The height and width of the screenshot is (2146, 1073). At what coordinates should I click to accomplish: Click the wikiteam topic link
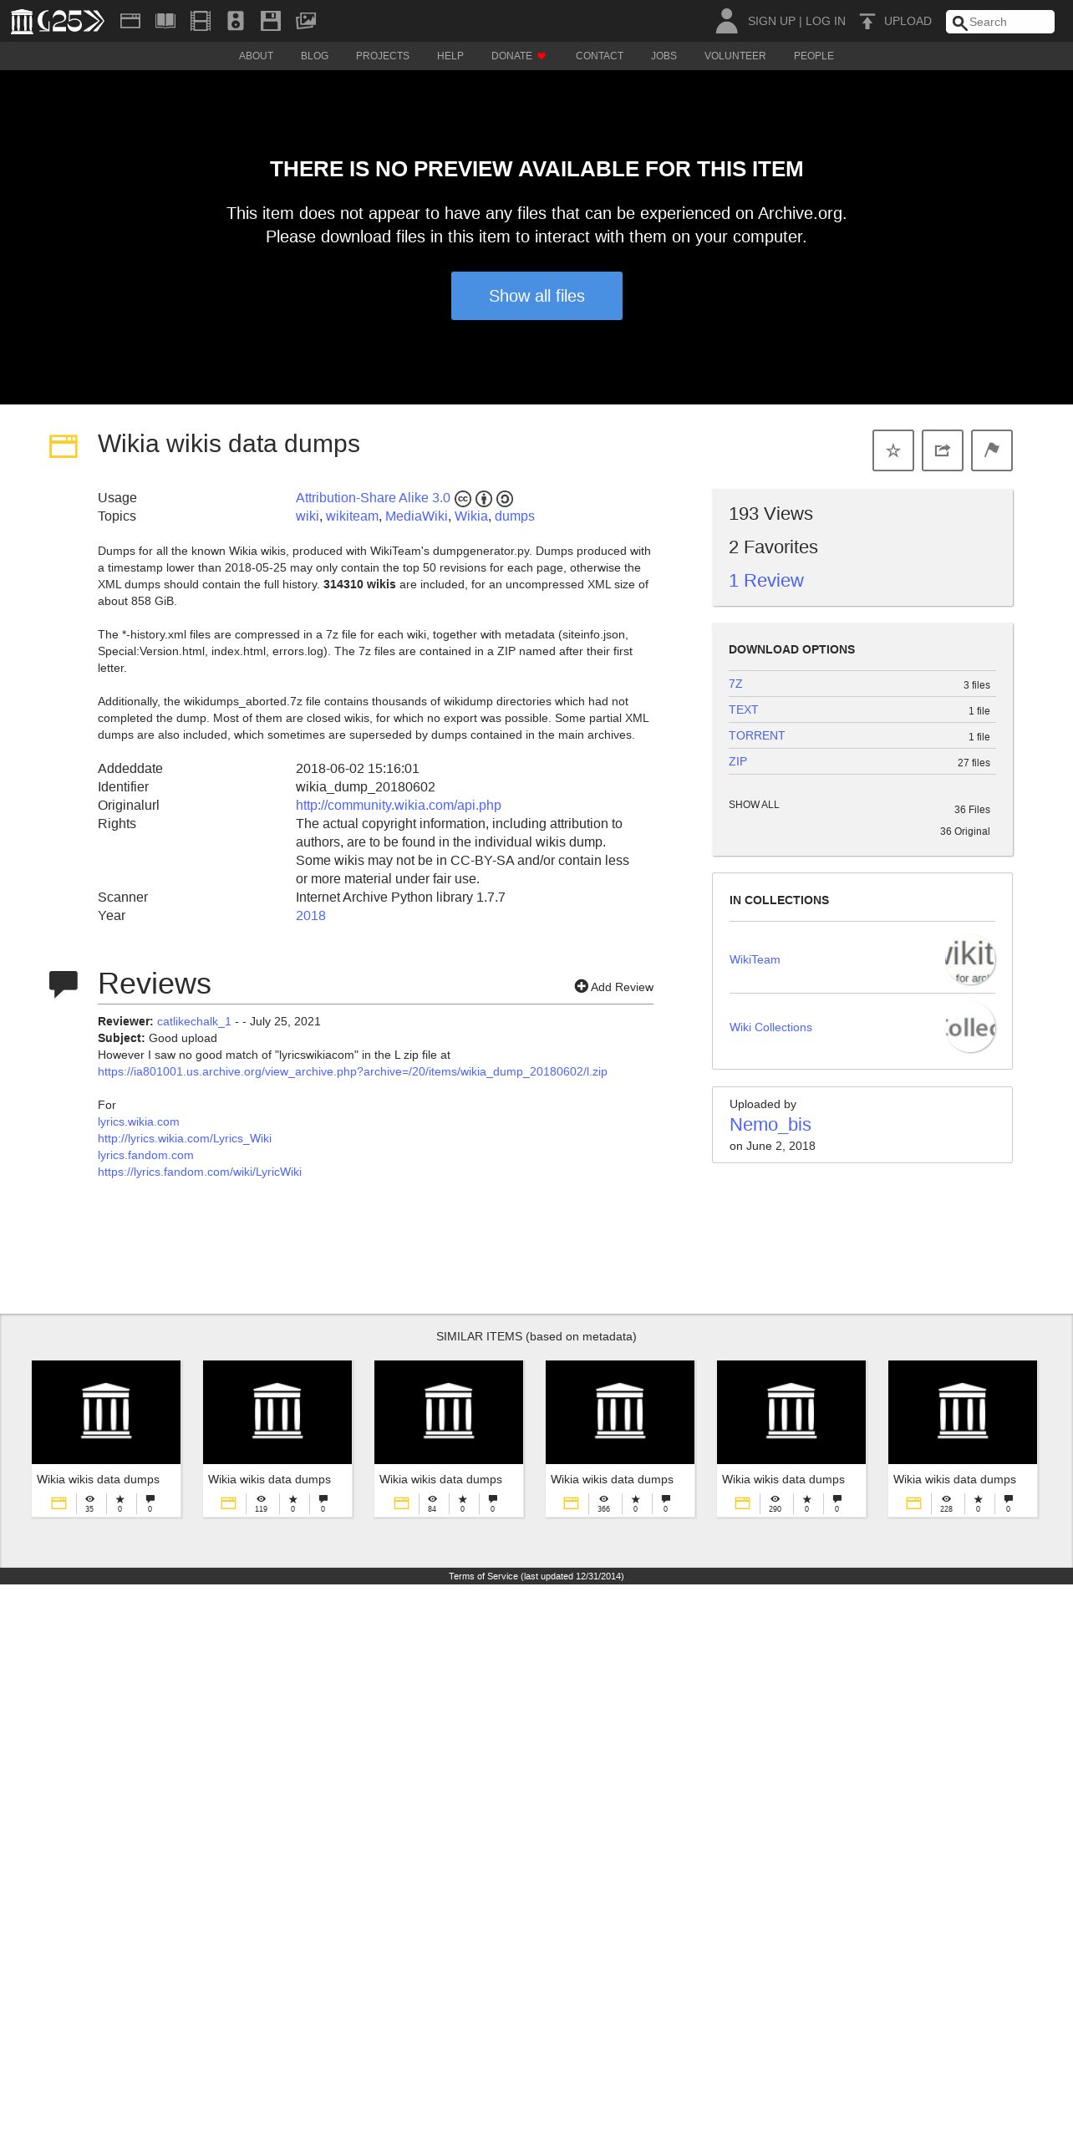352,516
